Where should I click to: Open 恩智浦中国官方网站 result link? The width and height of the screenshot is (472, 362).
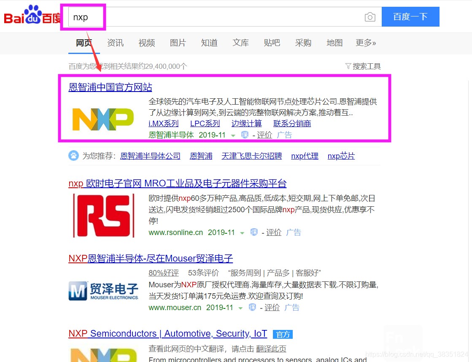pos(110,87)
